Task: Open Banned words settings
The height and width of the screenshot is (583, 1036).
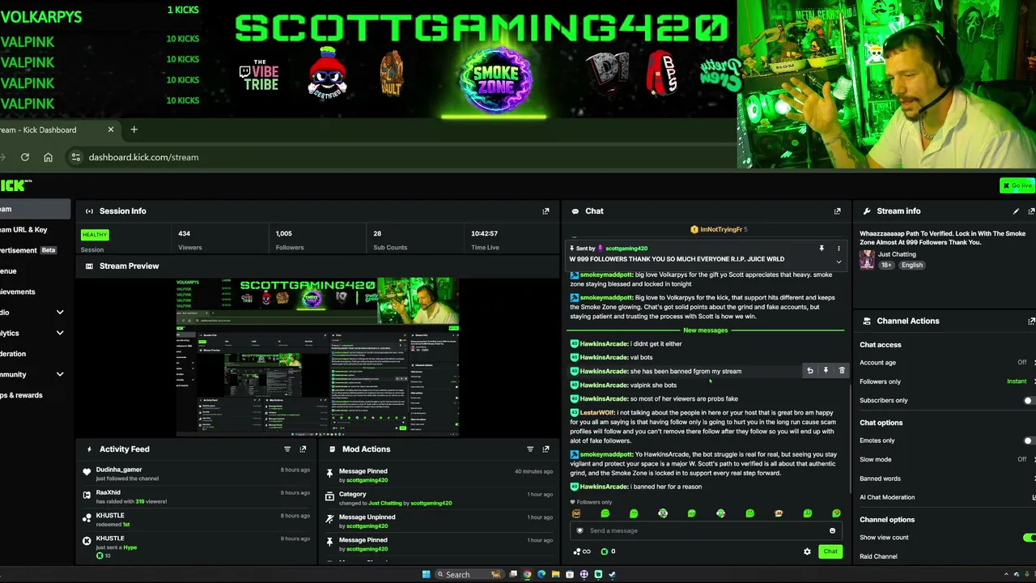Action: pos(880,479)
